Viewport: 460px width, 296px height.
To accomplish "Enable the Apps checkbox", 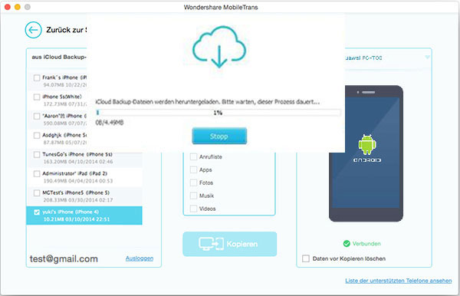I will [193, 169].
